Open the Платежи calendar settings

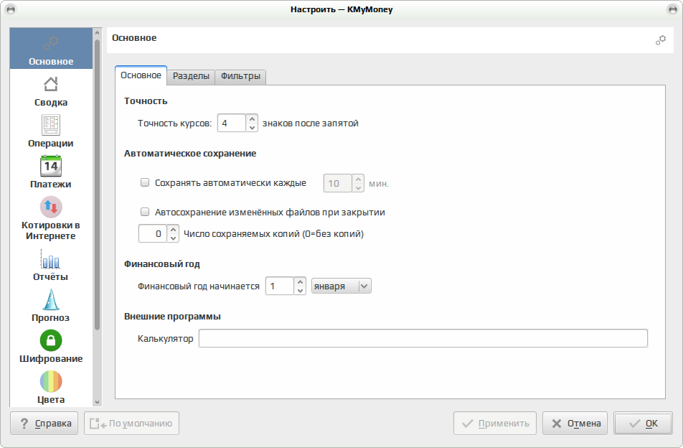click(51, 172)
